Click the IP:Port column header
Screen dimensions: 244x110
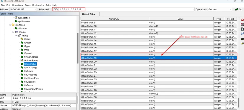click(x=231, y=19)
